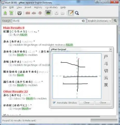Click the second abc zoom icon
Screen dimensions: 120x125
tap(34, 13)
